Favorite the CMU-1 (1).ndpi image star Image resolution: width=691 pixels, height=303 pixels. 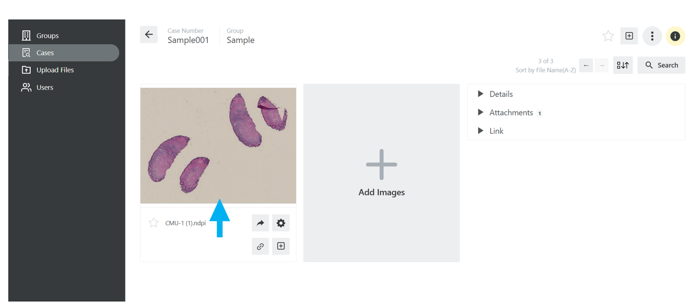pos(154,223)
